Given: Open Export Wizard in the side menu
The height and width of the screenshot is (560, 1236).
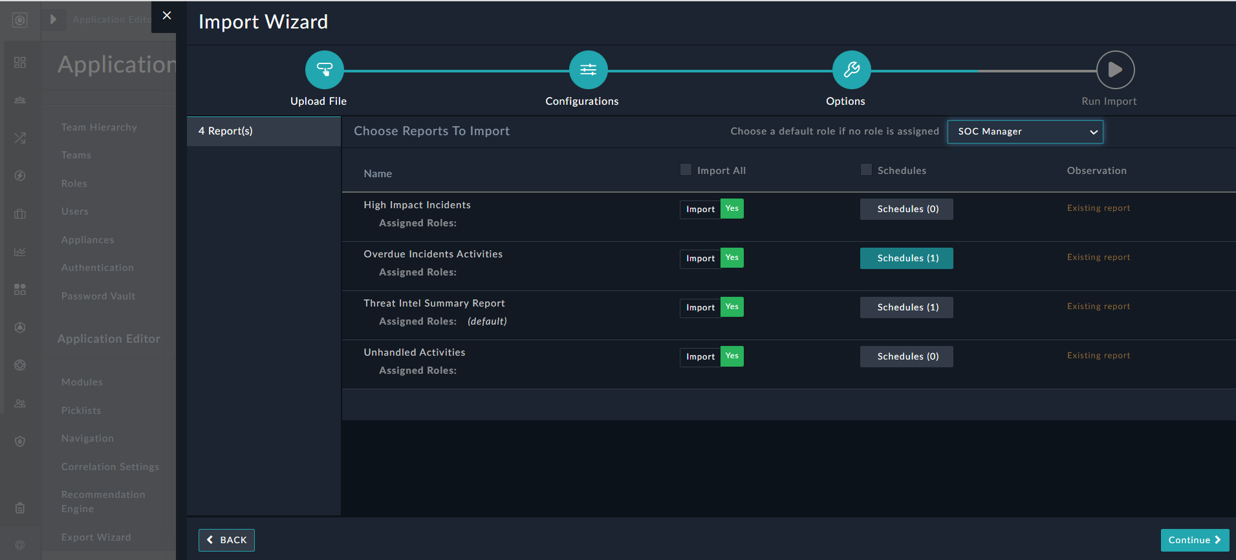Looking at the screenshot, I should (96, 537).
